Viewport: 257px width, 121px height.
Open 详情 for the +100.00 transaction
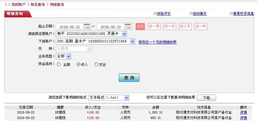[x=243, y=112]
